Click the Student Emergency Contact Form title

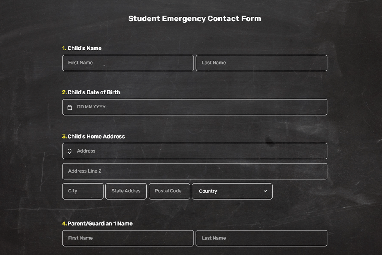click(195, 19)
